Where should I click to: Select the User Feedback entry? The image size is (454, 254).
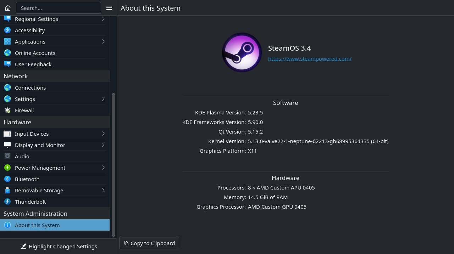point(55,64)
